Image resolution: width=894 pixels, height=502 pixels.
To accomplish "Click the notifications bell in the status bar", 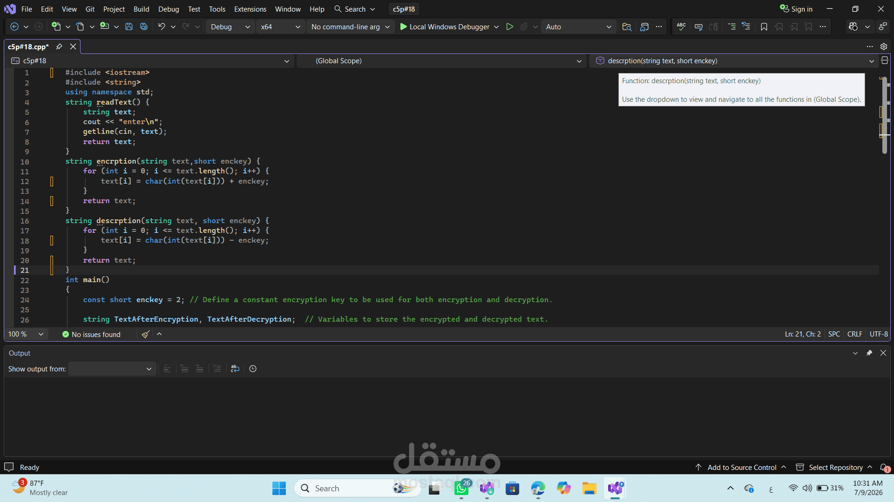I will click(x=884, y=468).
